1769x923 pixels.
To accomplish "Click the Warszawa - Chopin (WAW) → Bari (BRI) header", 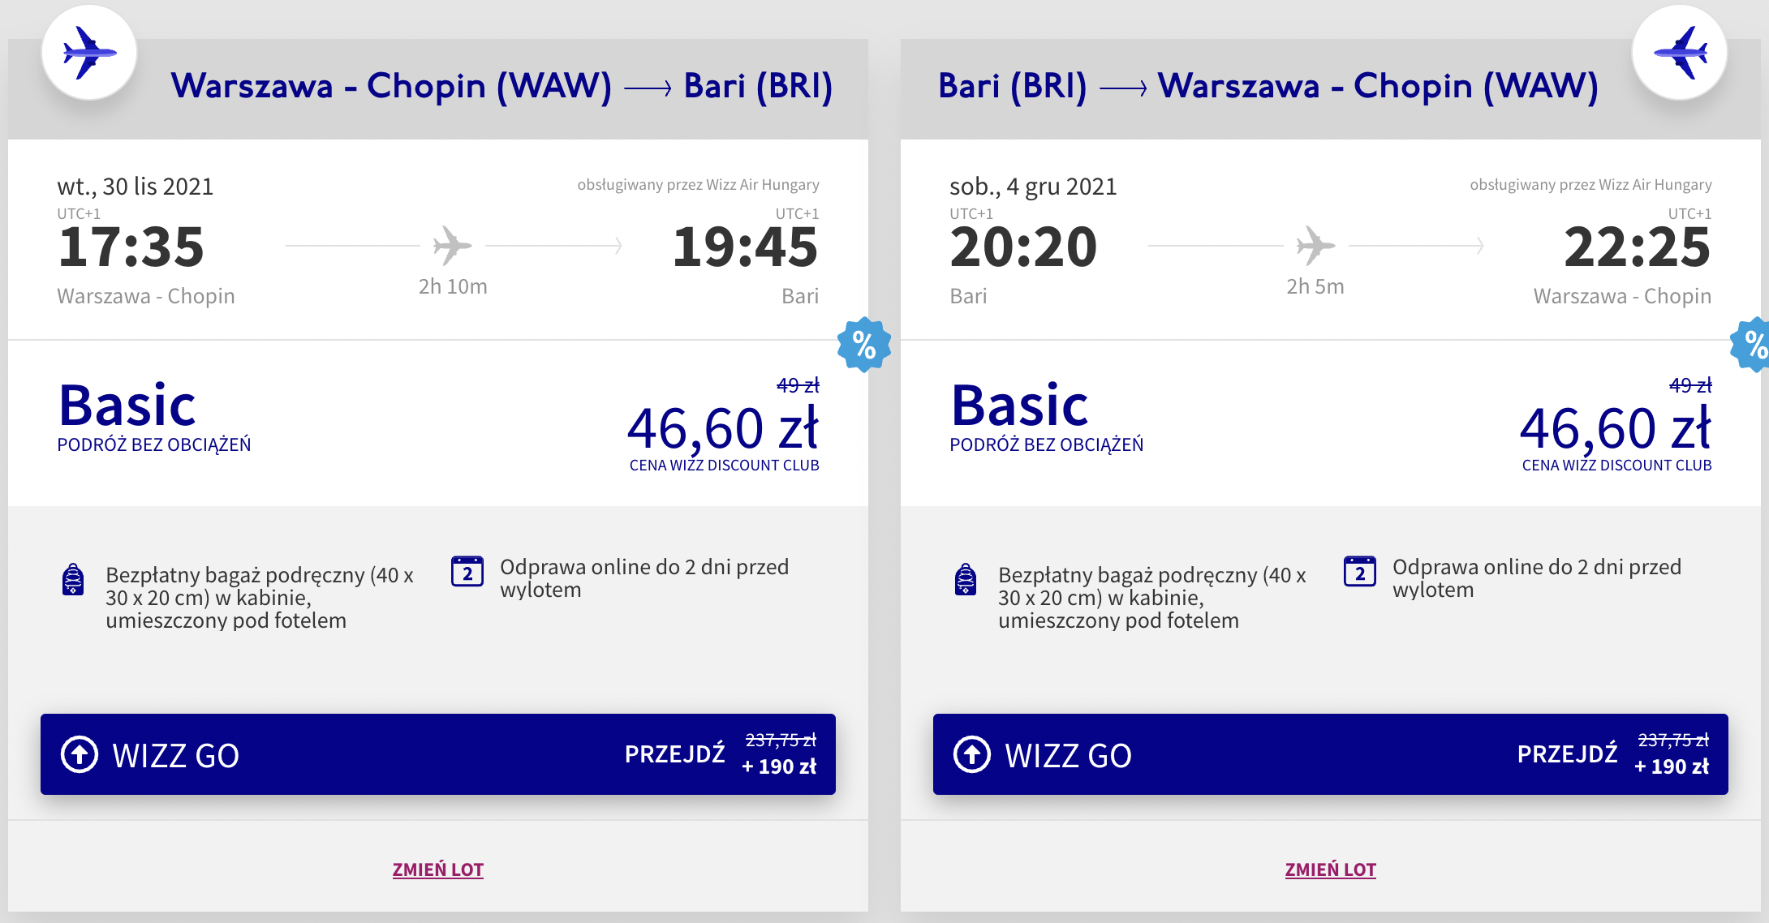I will (501, 86).
